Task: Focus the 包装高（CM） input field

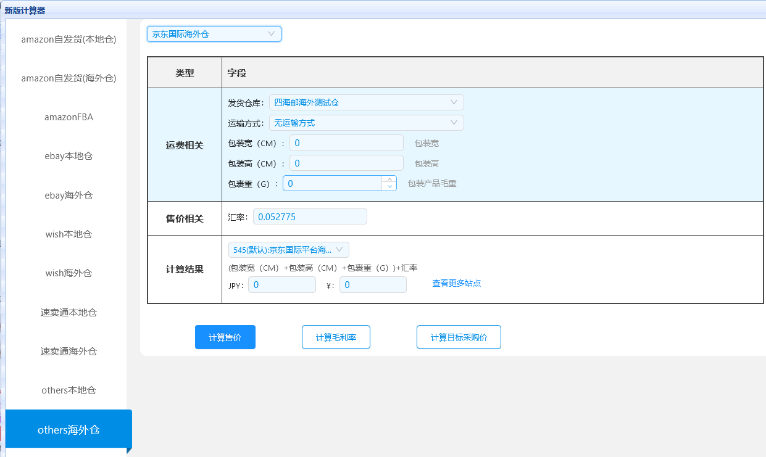Action: coord(346,163)
